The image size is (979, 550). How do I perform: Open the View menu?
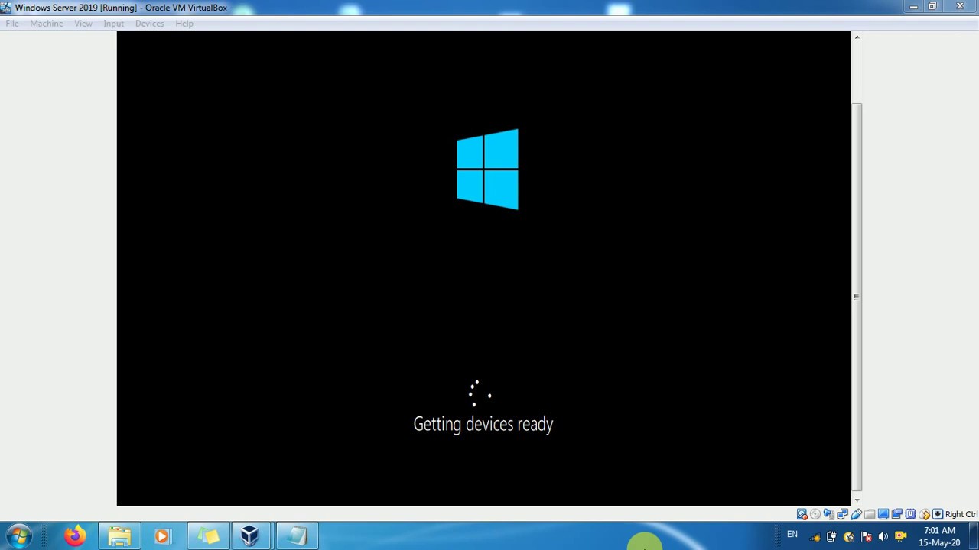pyautogui.click(x=83, y=24)
